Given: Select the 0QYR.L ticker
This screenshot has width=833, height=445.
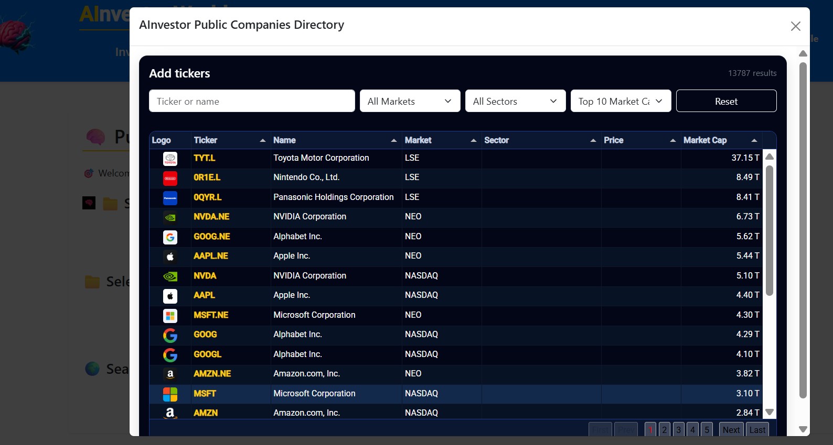Looking at the screenshot, I should click(x=208, y=197).
